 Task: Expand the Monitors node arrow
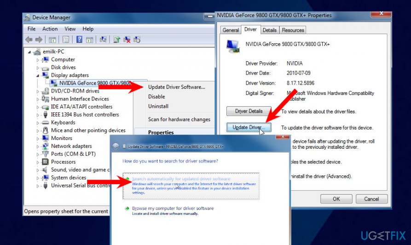(x=37, y=139)
